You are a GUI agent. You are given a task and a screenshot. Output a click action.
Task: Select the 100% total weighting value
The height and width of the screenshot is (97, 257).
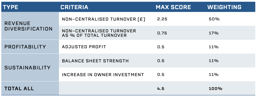(216, 89)
